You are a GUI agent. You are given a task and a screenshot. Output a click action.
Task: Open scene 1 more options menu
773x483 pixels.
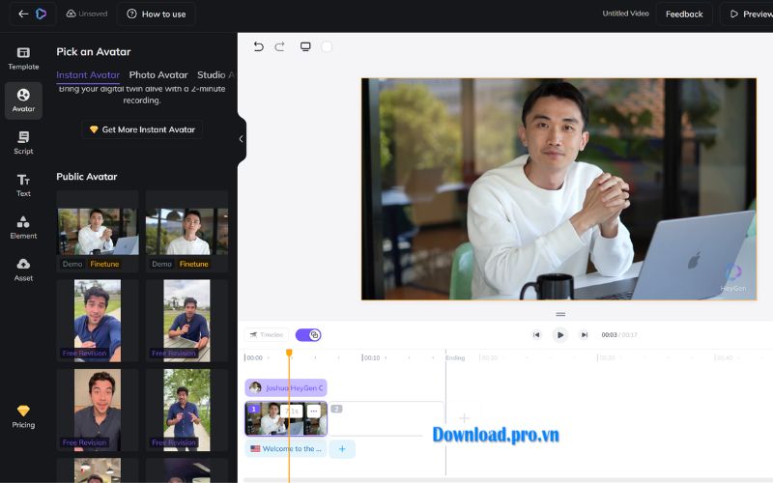click(x=313, y=412)
